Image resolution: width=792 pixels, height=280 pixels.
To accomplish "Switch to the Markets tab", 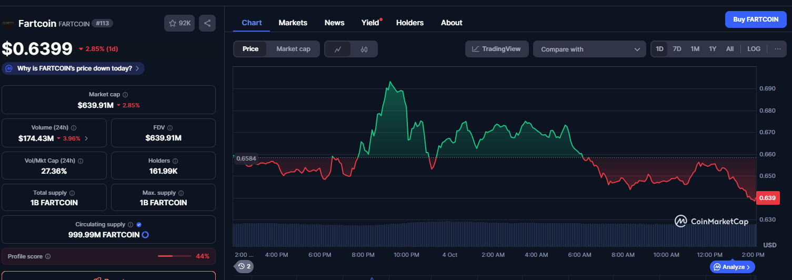I will pyautogui.click(x=293, y=23).
